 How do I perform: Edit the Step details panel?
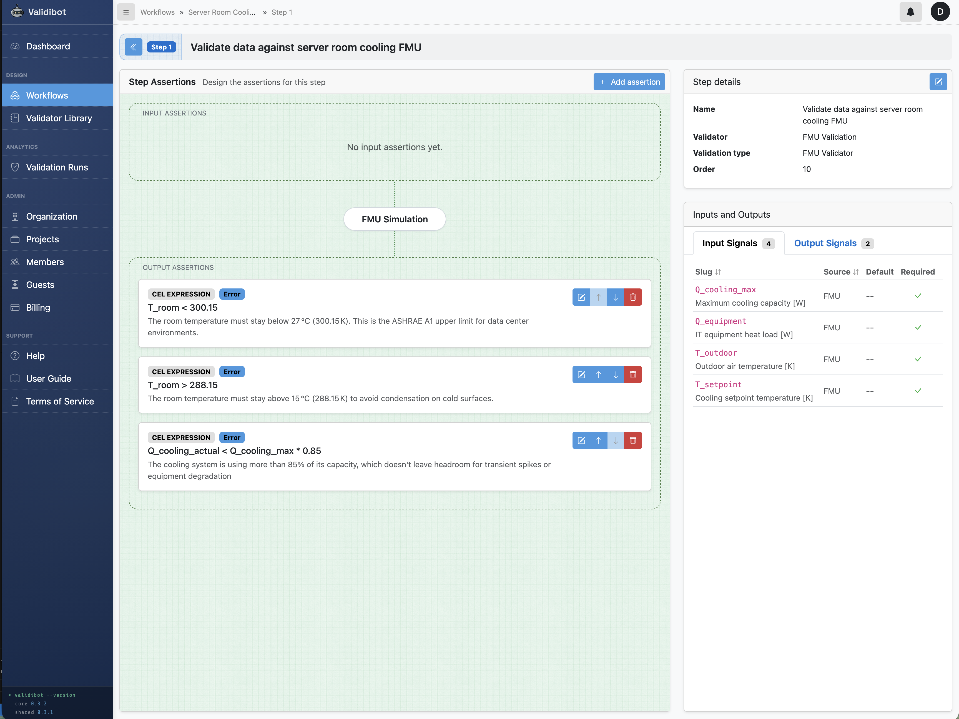938,82
